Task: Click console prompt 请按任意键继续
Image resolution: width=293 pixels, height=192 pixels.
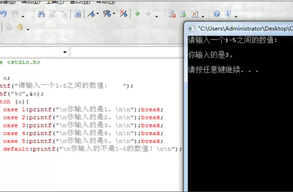Action: (223, 70)
